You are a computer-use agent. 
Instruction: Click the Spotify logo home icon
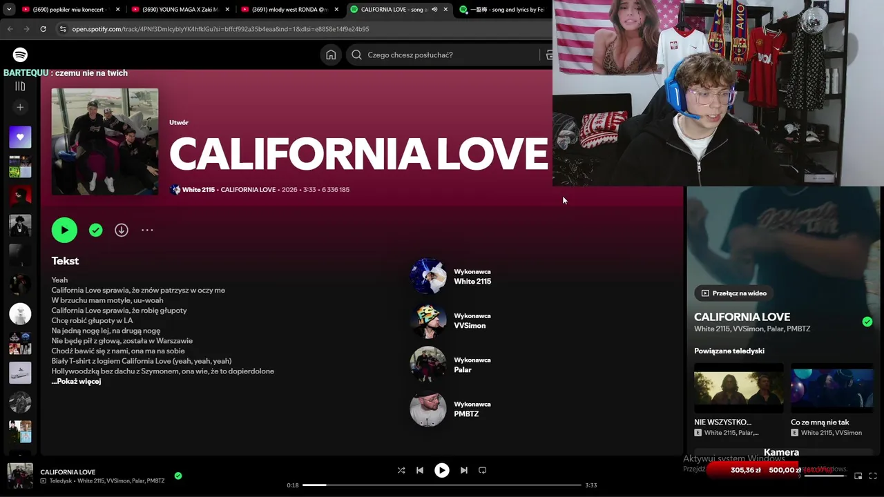point(20,55)
